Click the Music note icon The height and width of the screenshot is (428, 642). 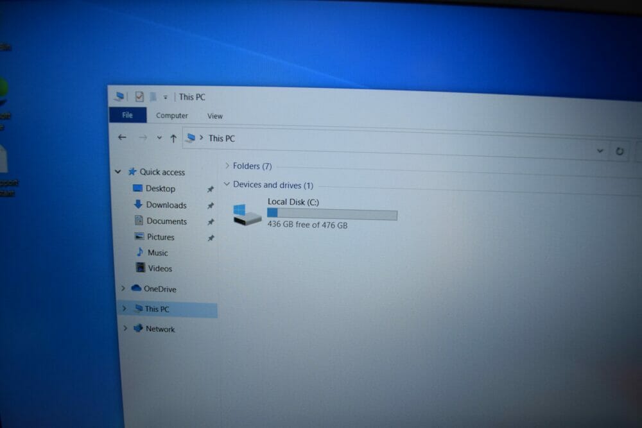(x=140, y=252)
